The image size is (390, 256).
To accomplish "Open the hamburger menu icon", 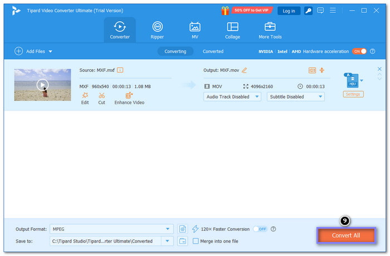I will tap(333, 11).
